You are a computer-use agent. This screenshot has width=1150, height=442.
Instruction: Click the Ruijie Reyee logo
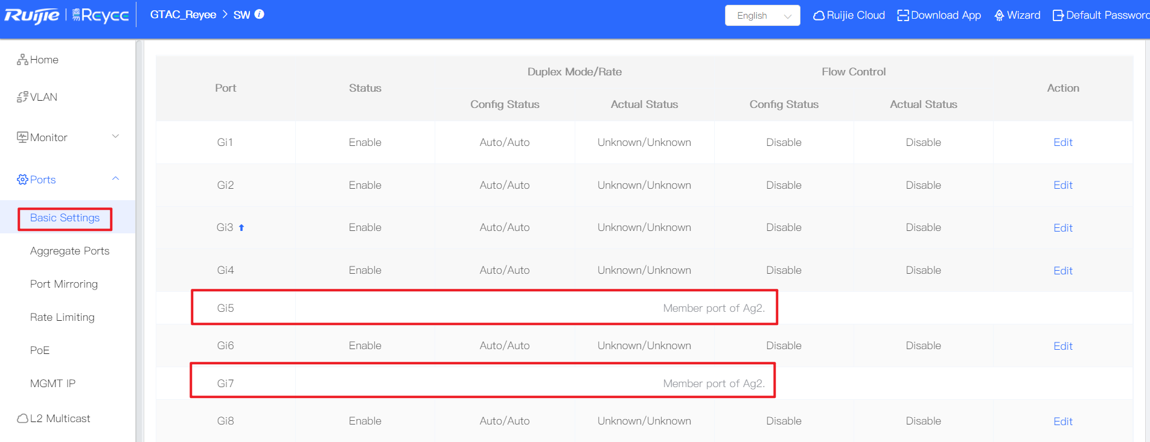(x=66, y=15)
